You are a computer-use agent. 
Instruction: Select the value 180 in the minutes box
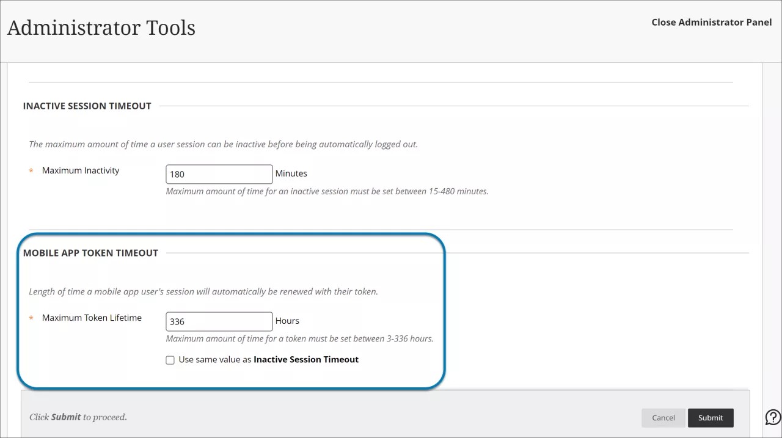pos(177,174)
